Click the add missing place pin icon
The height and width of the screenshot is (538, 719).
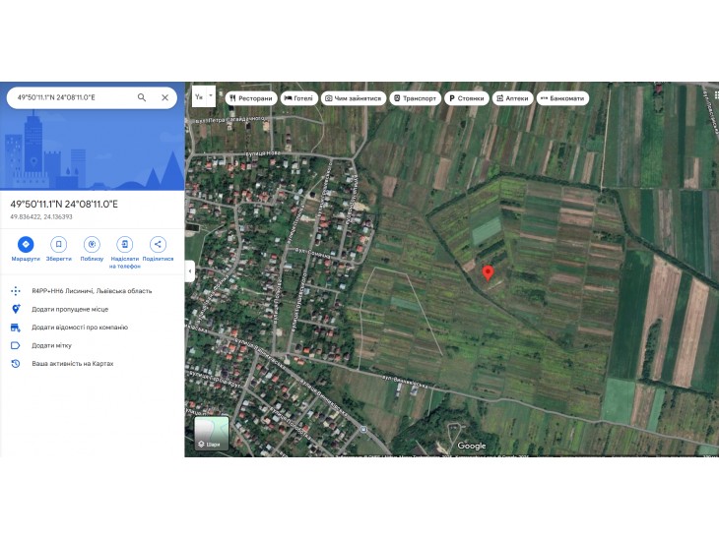click(x=16, y=309)
